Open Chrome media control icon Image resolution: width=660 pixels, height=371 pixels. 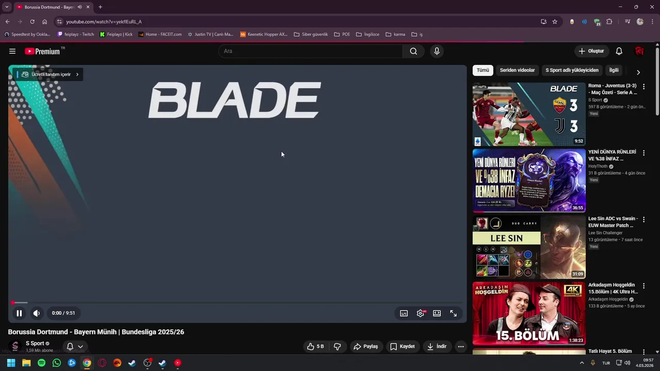click(628, 22)
